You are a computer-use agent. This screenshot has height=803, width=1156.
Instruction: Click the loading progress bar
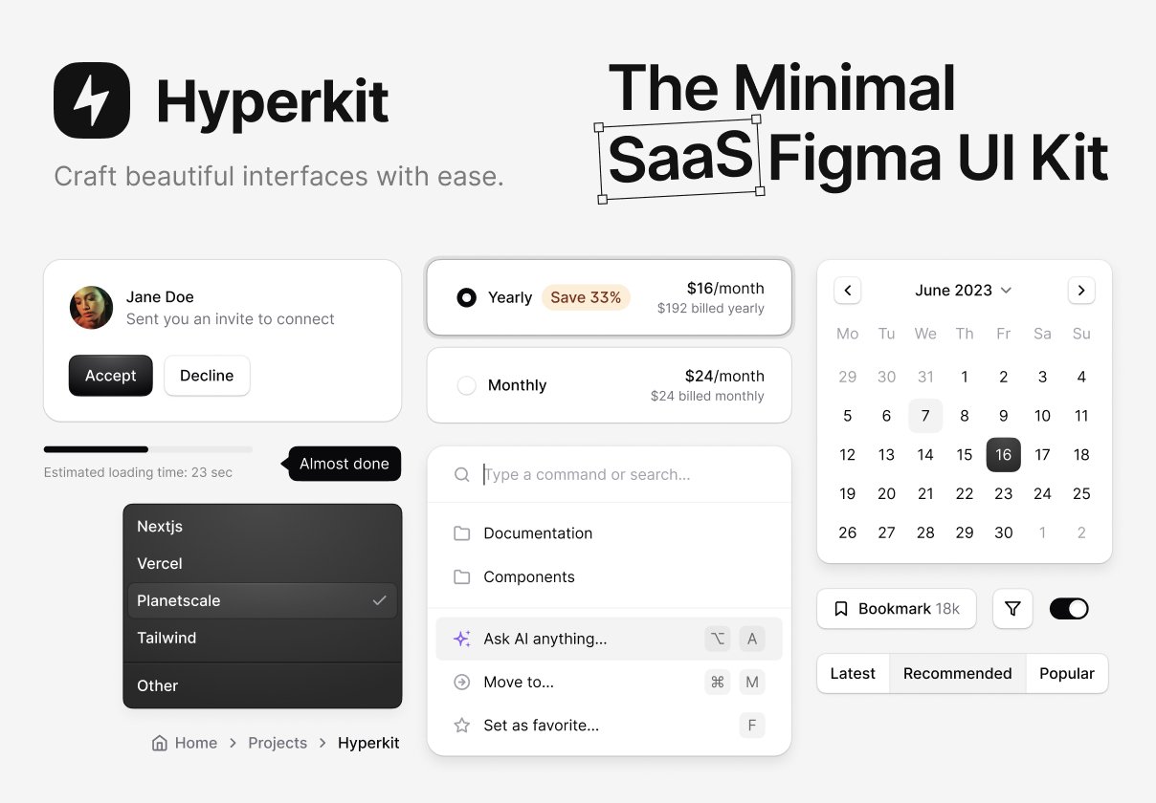148,449
